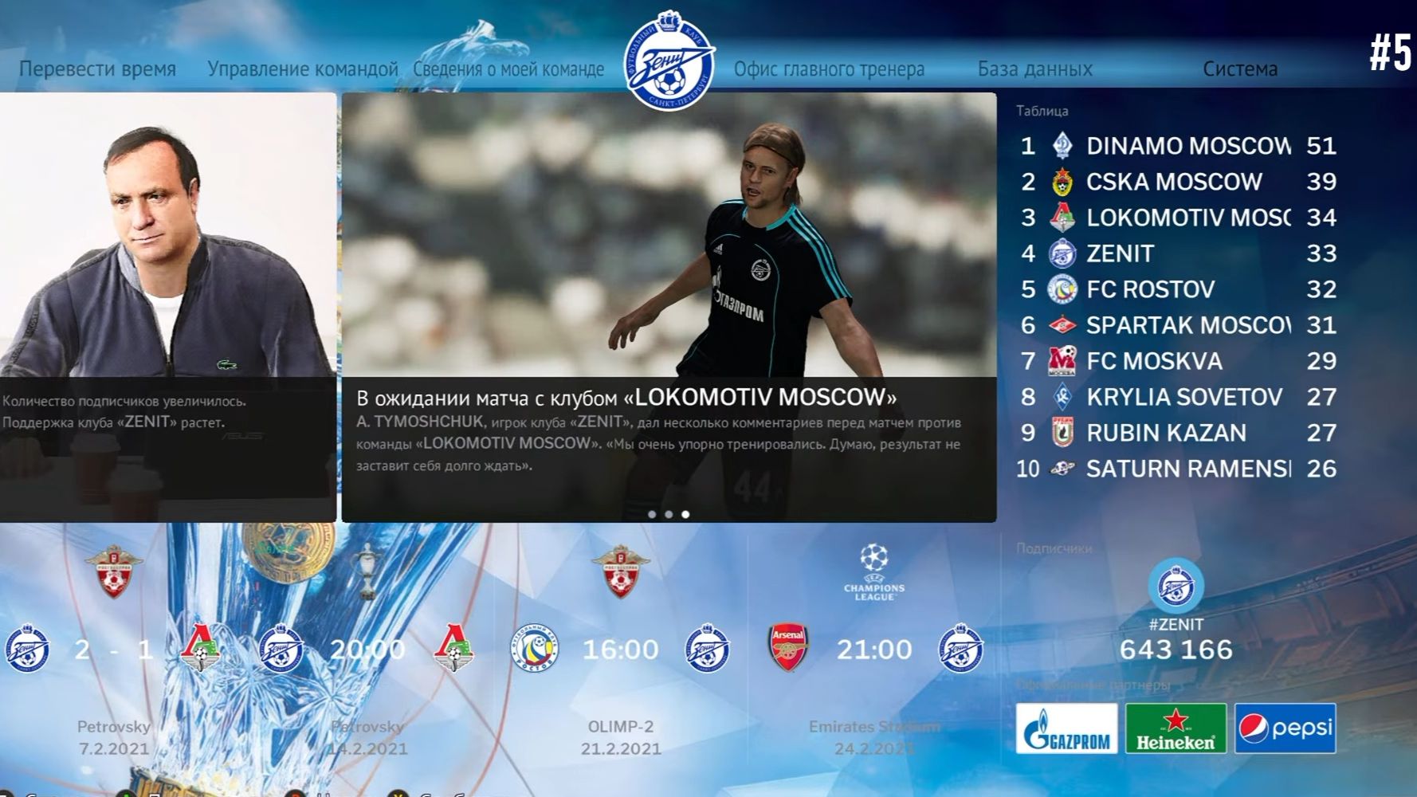The width and height of the screenshot is (1417, 797).
Task: Open the Перевести время menu
Action: pos(97,69)
